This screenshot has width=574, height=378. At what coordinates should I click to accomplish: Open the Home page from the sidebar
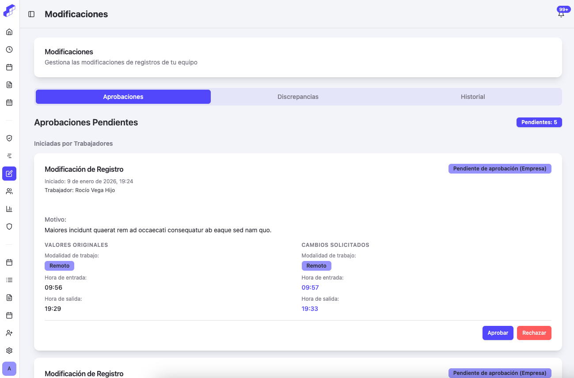[x=9, y=32]
